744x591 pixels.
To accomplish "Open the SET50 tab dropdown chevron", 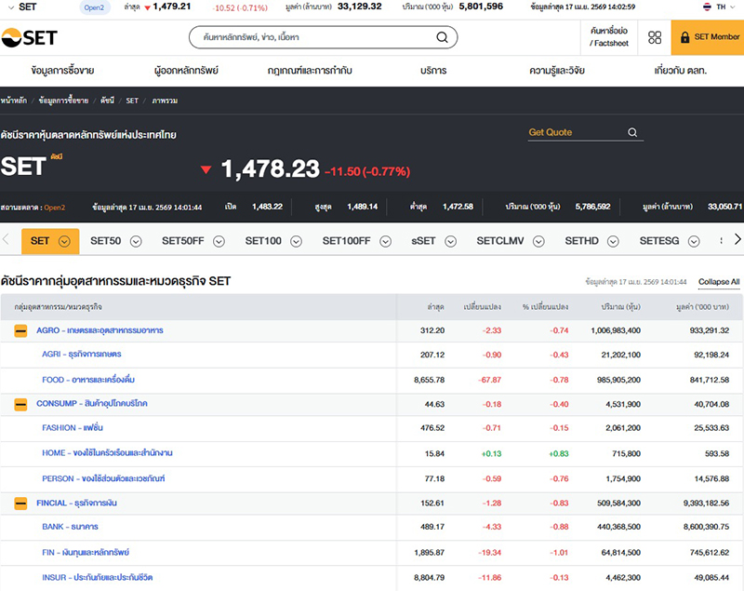I will (136, 241).
